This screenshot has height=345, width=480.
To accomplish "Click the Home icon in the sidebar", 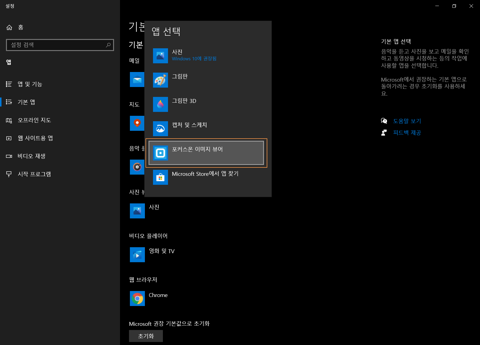I will 9,27.
